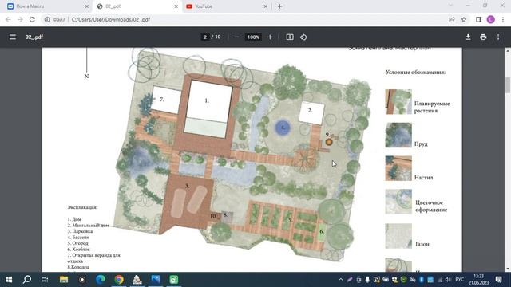Open File Explorer from the taskbar
511x287 pixels.
point(64,280)
